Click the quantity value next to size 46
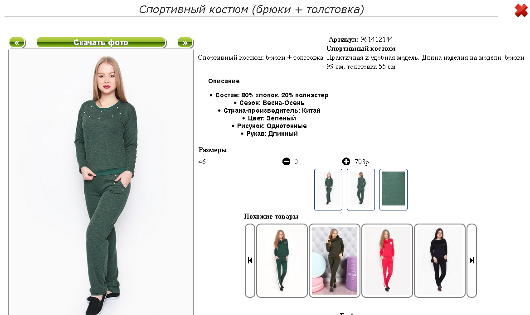The image size is (530, 315). 296,162
